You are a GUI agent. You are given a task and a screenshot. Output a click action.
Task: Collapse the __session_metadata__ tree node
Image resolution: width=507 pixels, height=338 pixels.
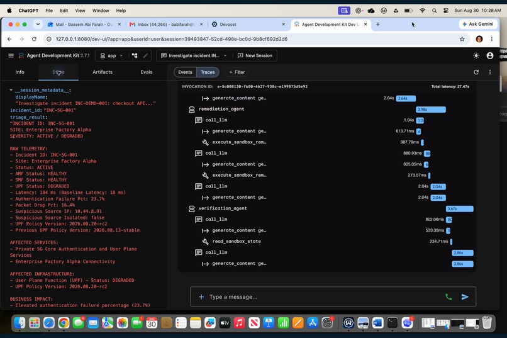coord(11,90)
